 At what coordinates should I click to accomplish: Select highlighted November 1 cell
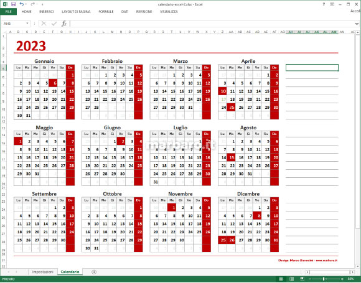[172, 208]
